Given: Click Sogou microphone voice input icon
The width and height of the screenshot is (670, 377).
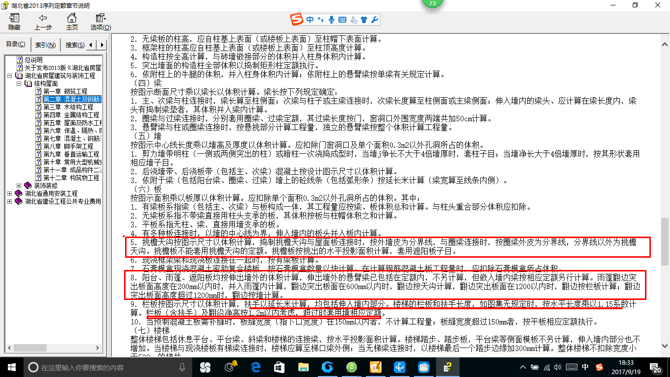Looking at the screenshot, I should [332, 20].
